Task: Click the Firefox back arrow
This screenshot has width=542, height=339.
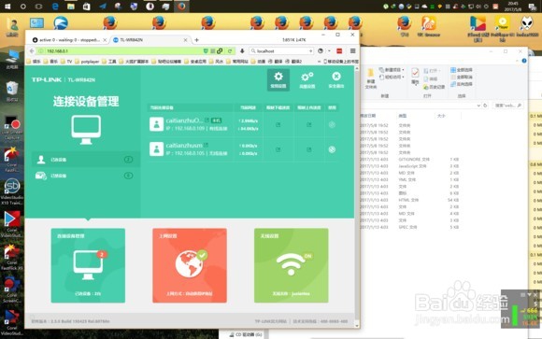Action: (32, 50)
